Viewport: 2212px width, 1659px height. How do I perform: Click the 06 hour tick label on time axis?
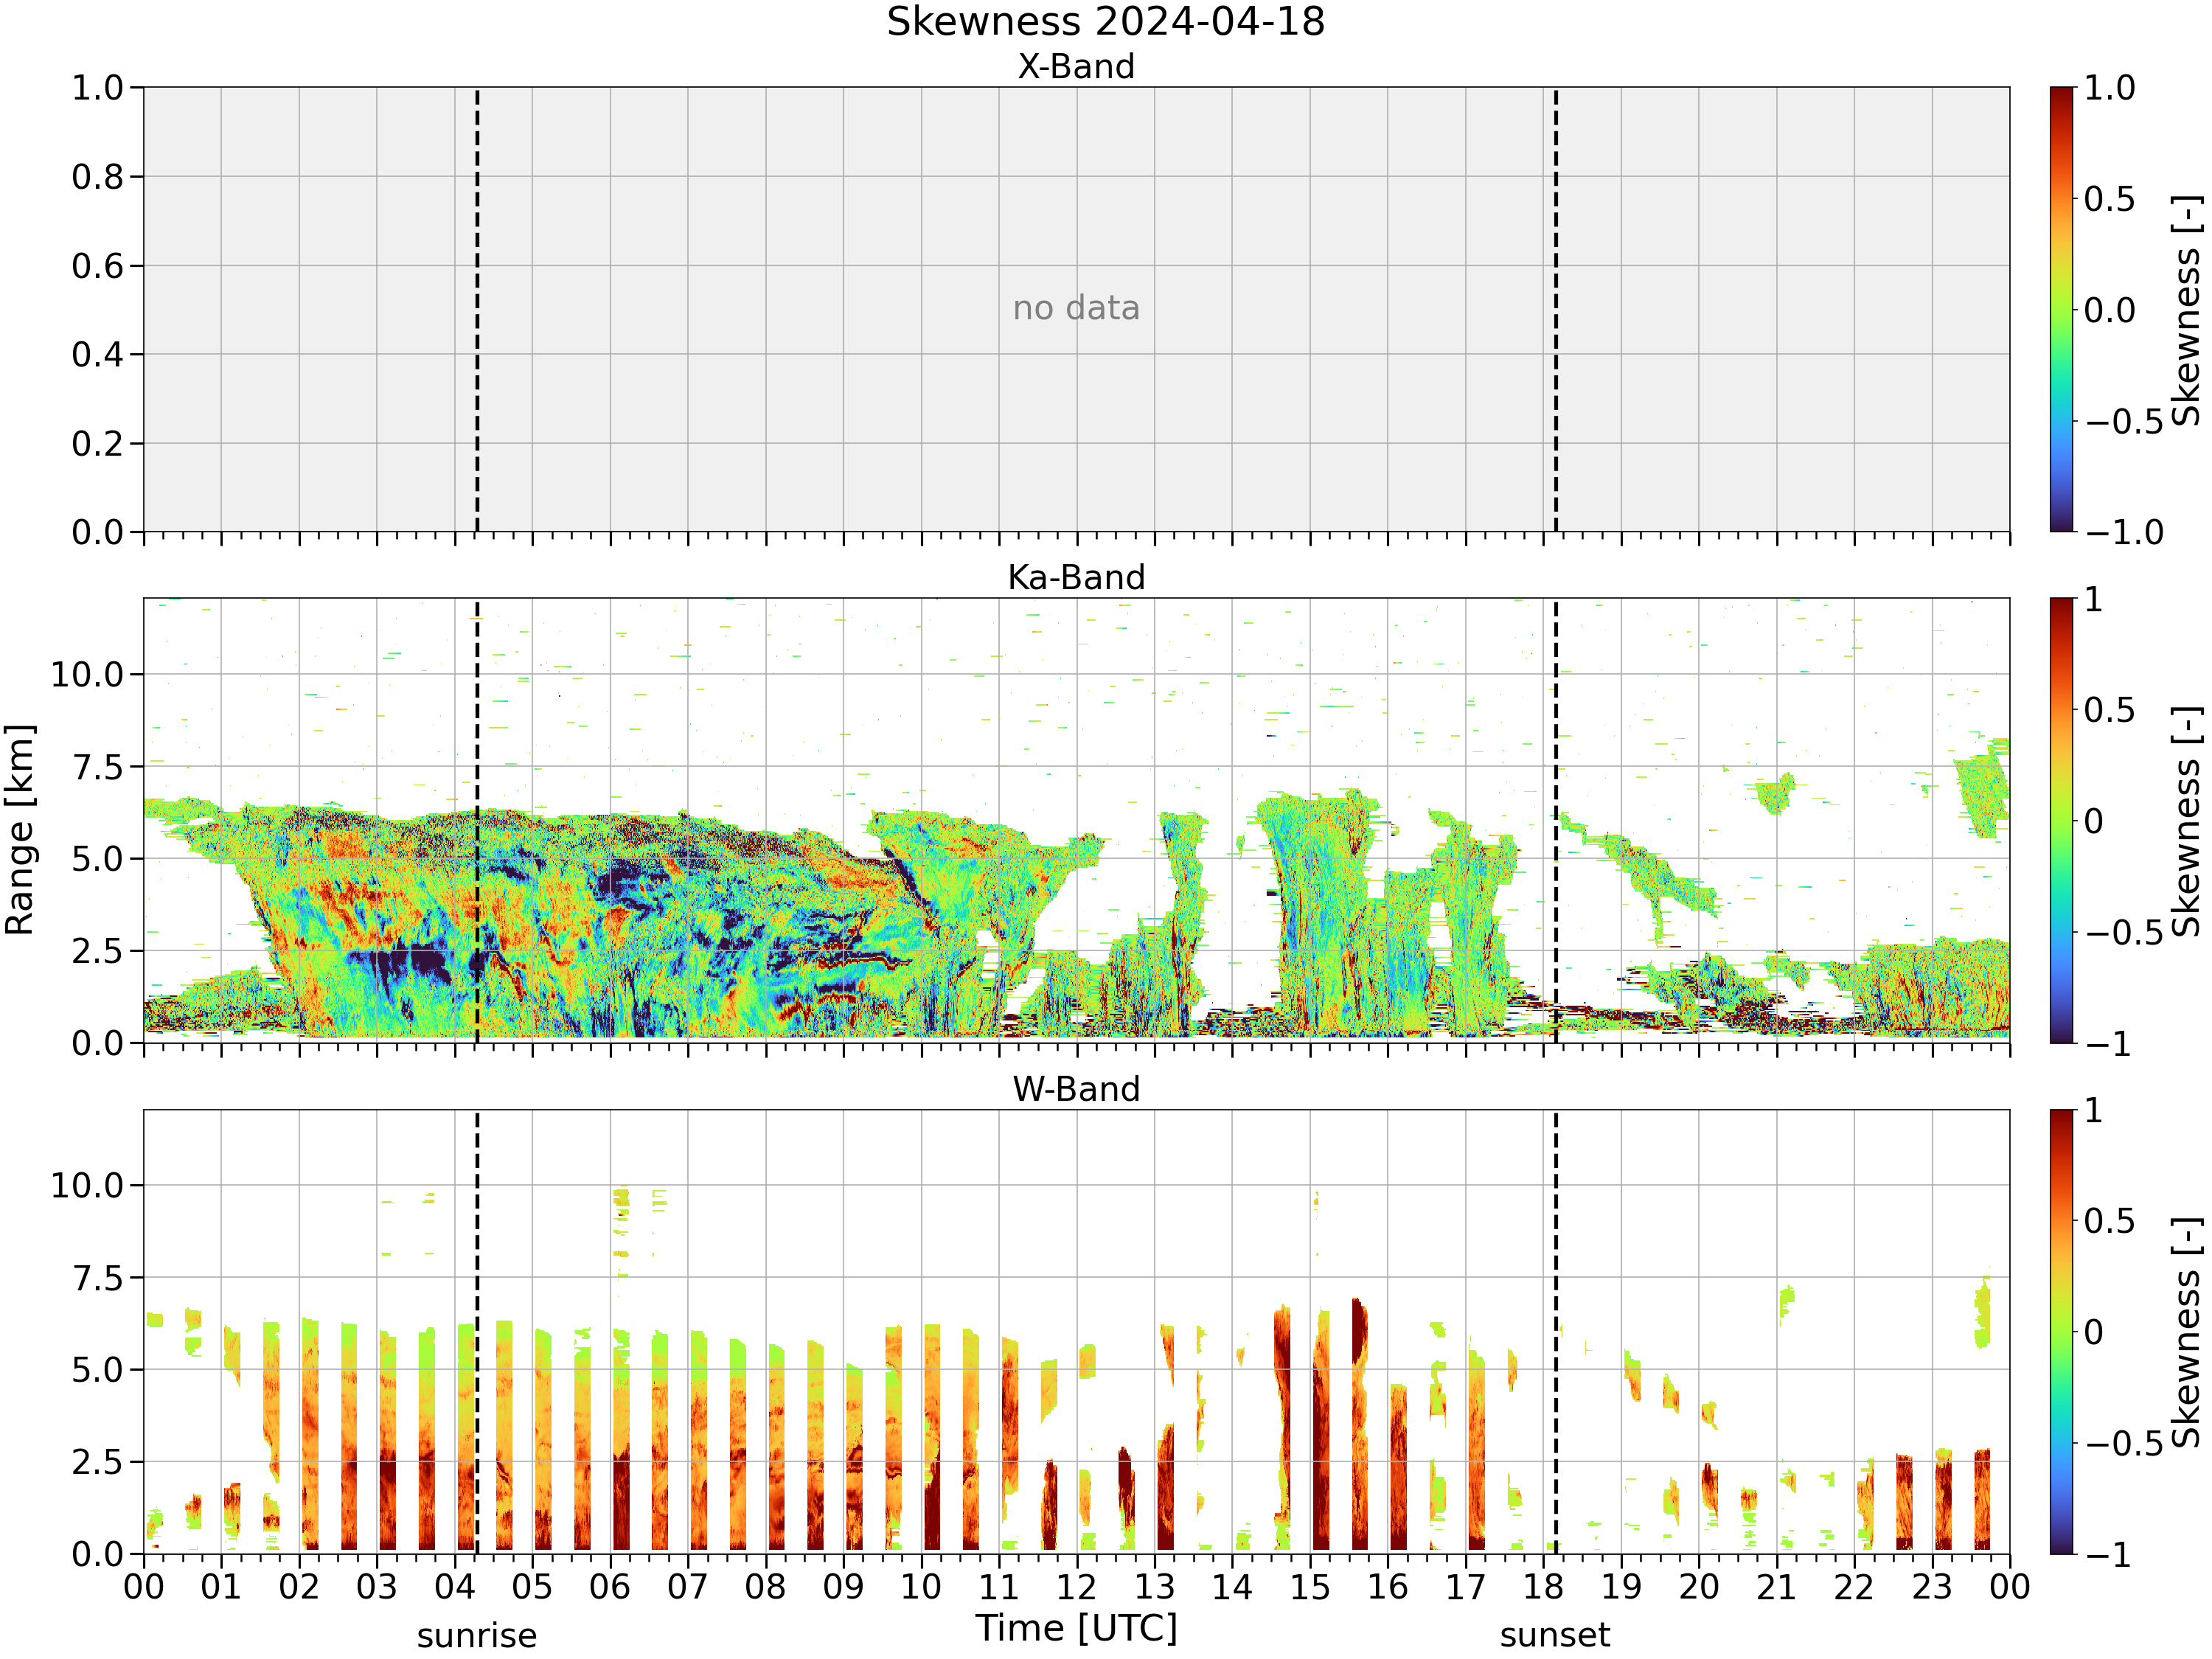pyautogui.click(x=610, y=1587)
